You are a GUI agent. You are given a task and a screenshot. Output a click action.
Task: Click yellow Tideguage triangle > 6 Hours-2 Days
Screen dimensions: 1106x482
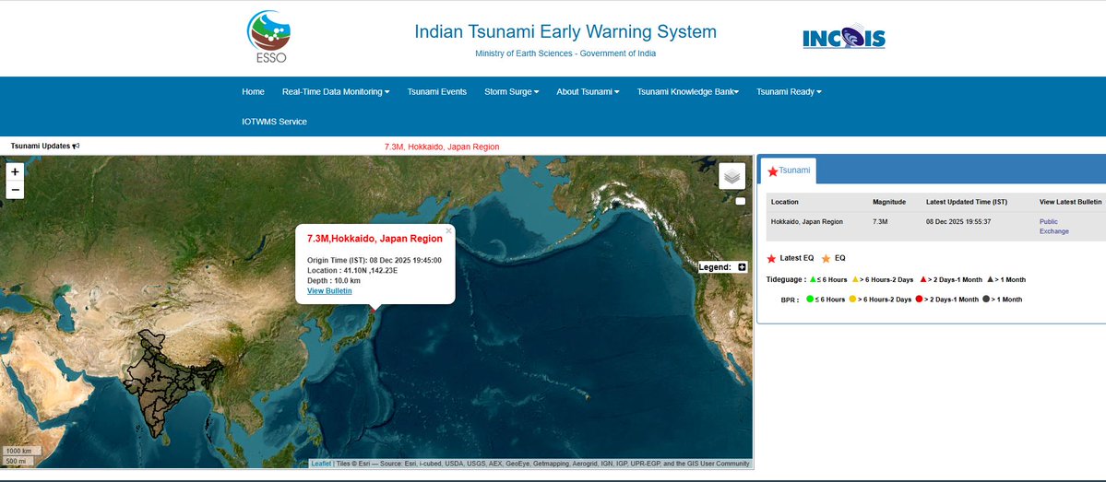coord(856,279)
